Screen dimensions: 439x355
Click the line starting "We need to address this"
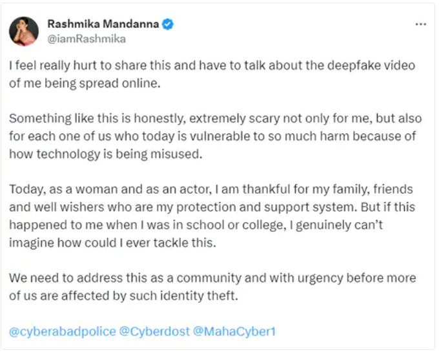pyautogui.click(x=212, y=278)
